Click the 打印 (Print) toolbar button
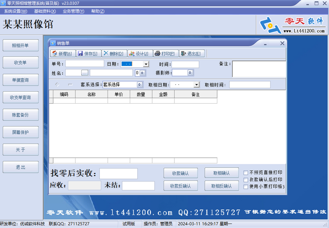Viewport: 329px width, 228px height. tap(166, 54)
